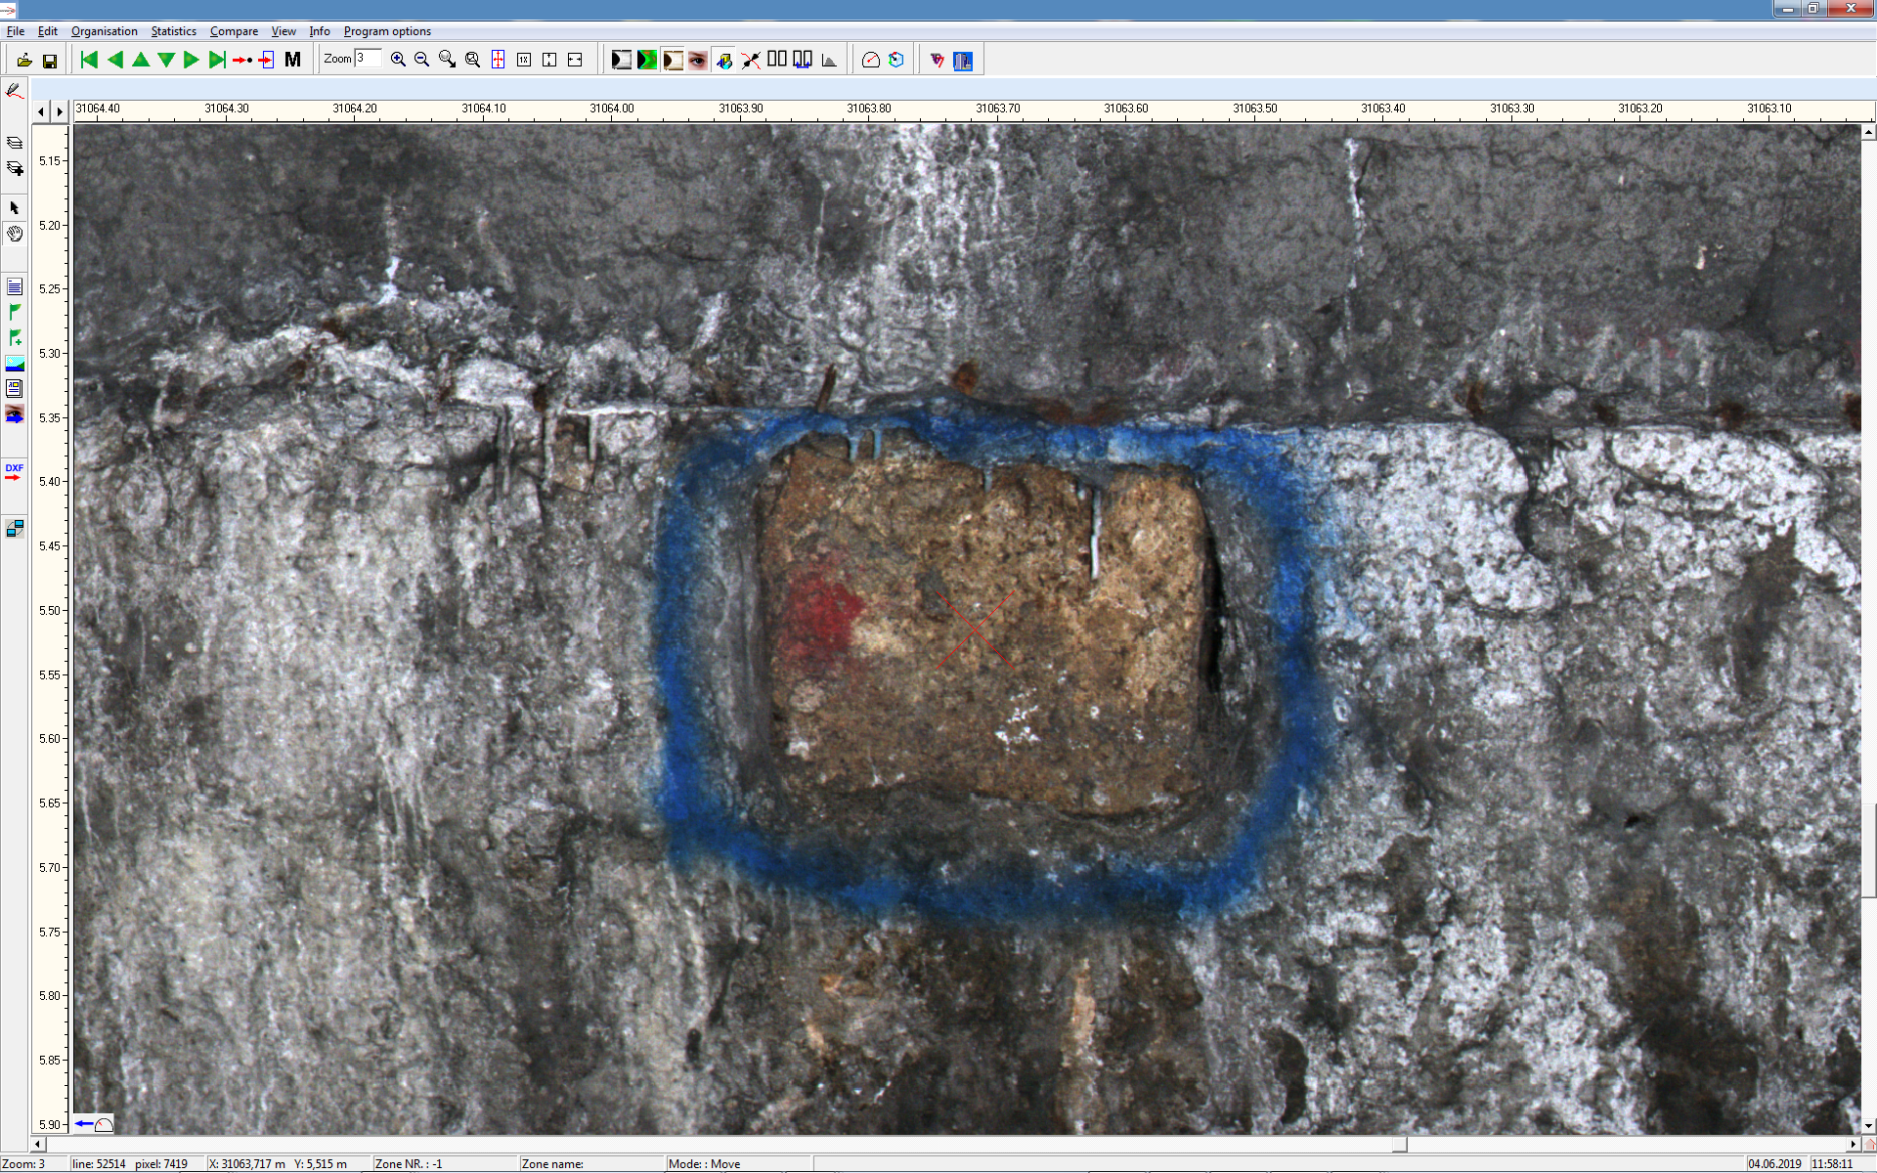1877x1173 pixels.
Task: Click the zoom in magnifier icon
Action: pyautogui.click(x=398, y=60)
